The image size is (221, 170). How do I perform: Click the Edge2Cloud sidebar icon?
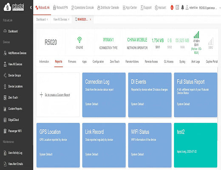tap(5, 120)
